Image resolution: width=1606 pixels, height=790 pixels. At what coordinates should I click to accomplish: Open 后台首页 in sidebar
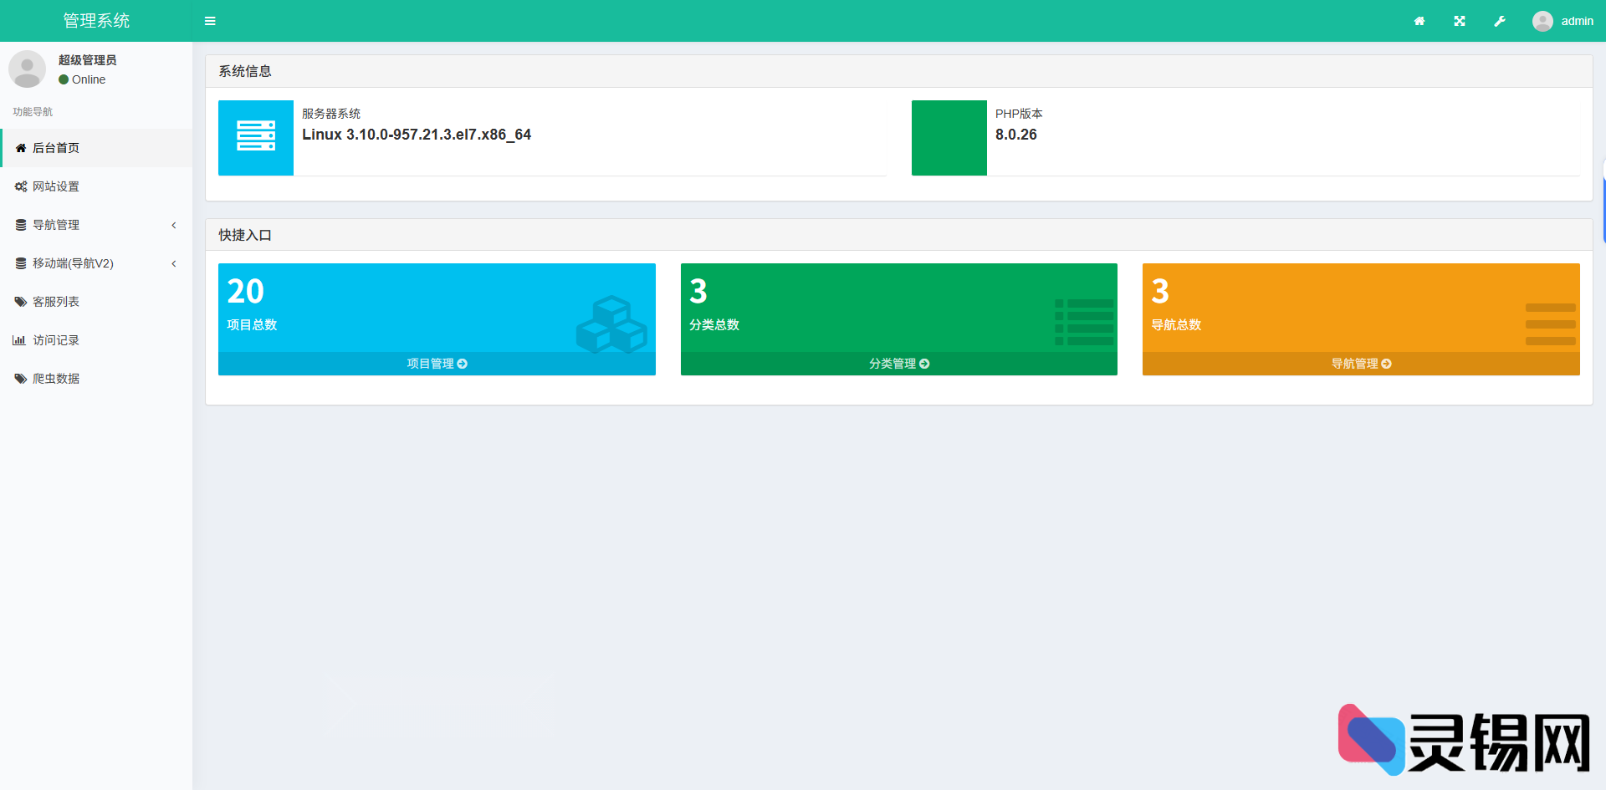[56, 148]
